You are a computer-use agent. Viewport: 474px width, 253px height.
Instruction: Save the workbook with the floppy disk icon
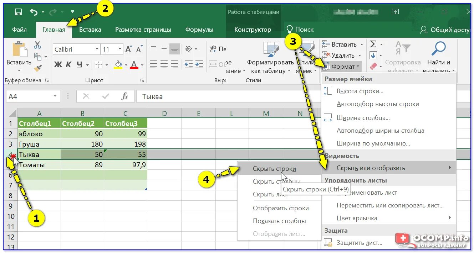(18, 12)
